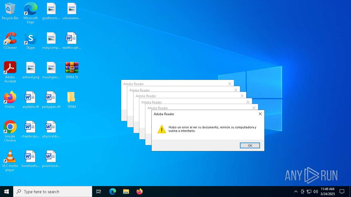Open File Explorer from the taskbar
This screenshot has height=197, width=351.
point(126,192)
